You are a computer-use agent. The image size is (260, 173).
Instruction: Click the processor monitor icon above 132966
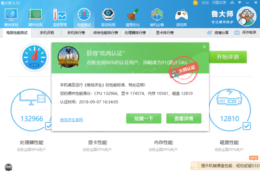[x=32, y=99]
